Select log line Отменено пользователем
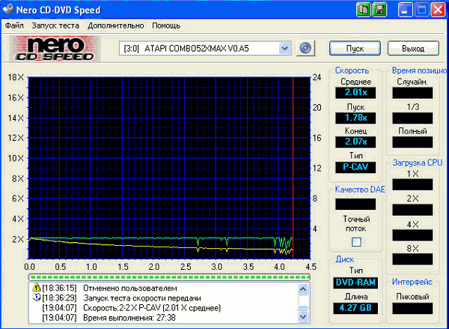This screenshot has width=449, height=329. point(130,288)
